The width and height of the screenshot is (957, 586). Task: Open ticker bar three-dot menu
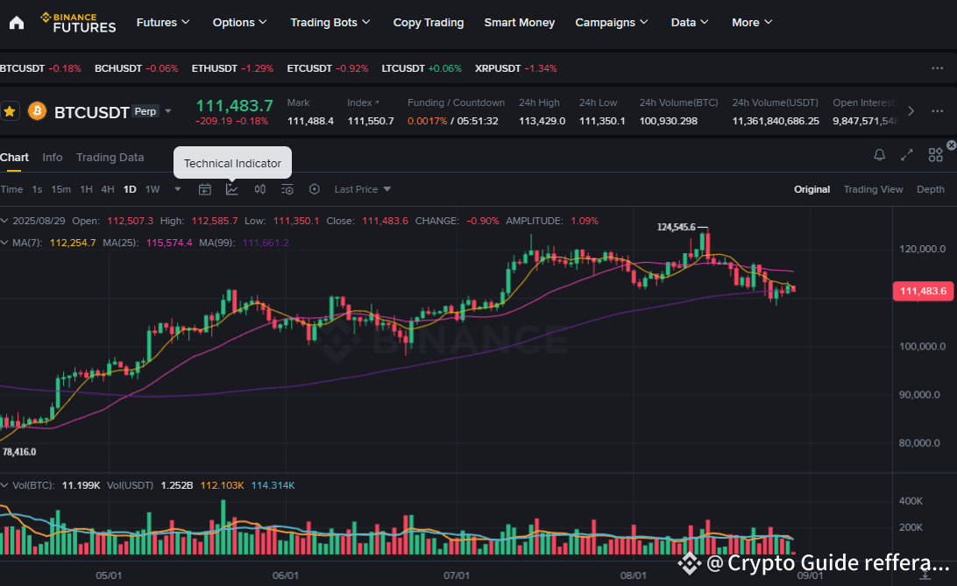[x=938, y=68]
